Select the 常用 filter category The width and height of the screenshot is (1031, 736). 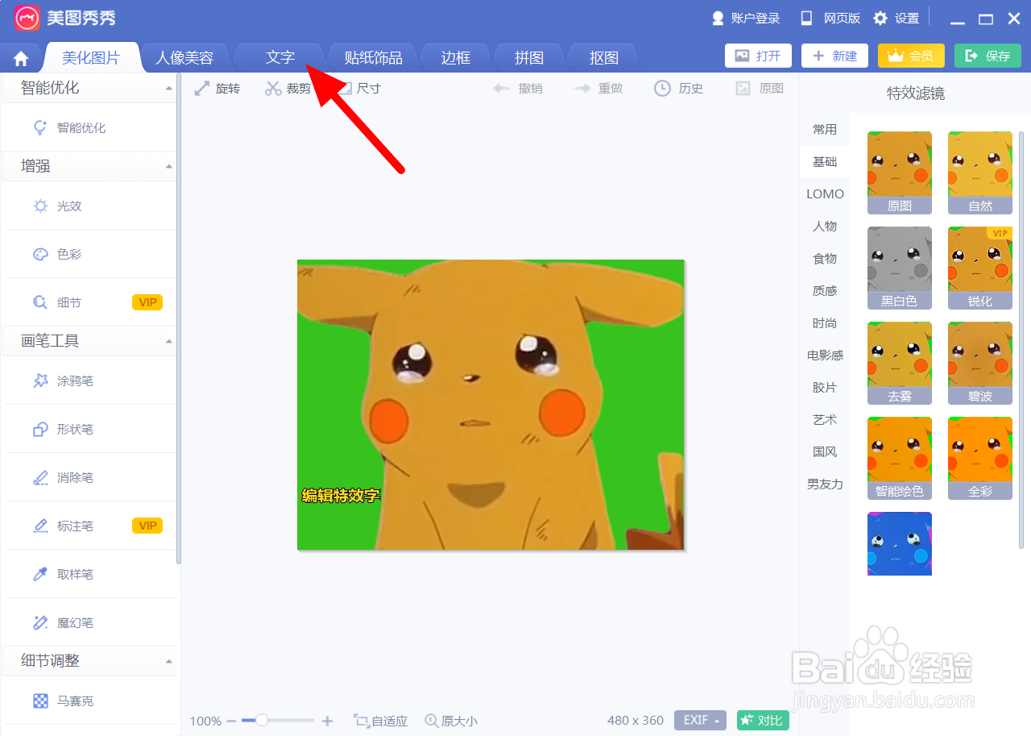point(825,129)
